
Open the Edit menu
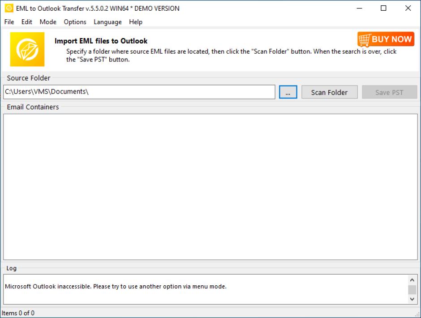[26, 22]
